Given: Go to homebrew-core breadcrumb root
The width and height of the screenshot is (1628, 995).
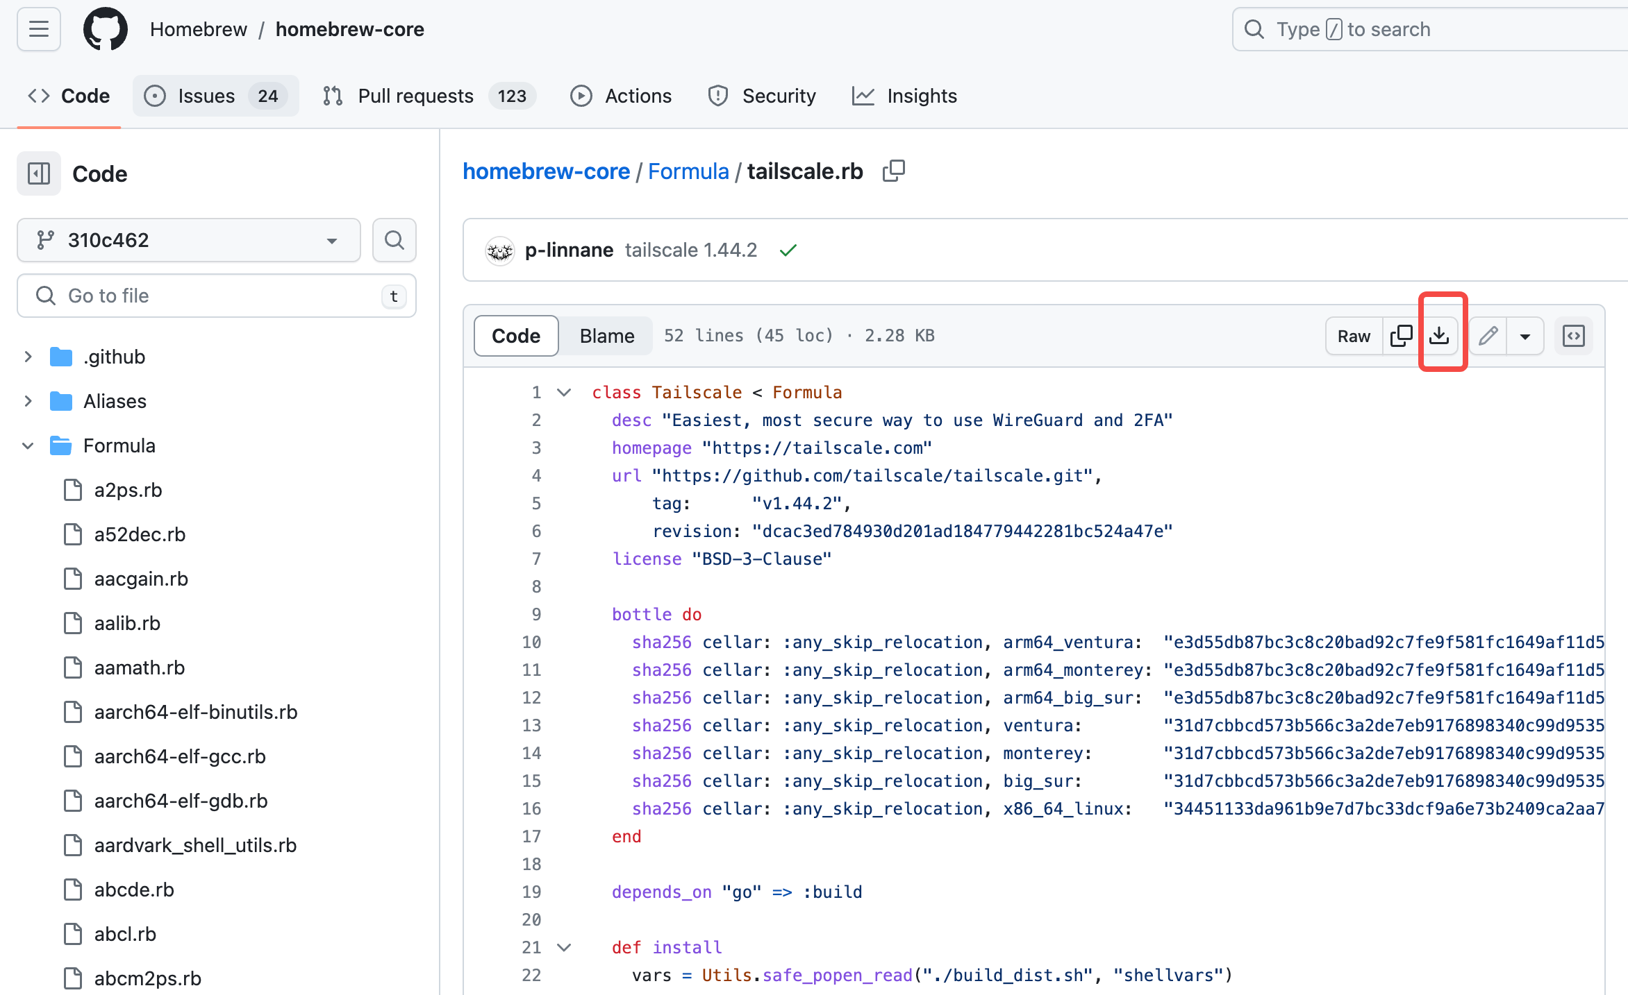Looking at the screenshot, I should tap(546, 171).
